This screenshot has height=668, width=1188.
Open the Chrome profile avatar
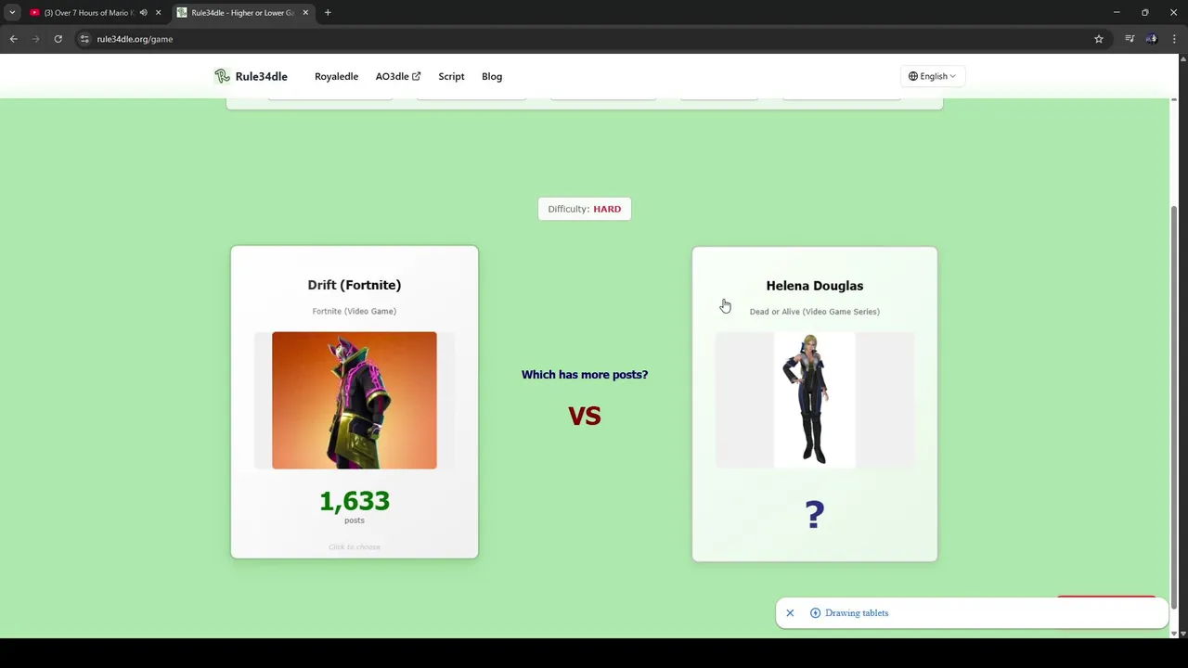1152,39
